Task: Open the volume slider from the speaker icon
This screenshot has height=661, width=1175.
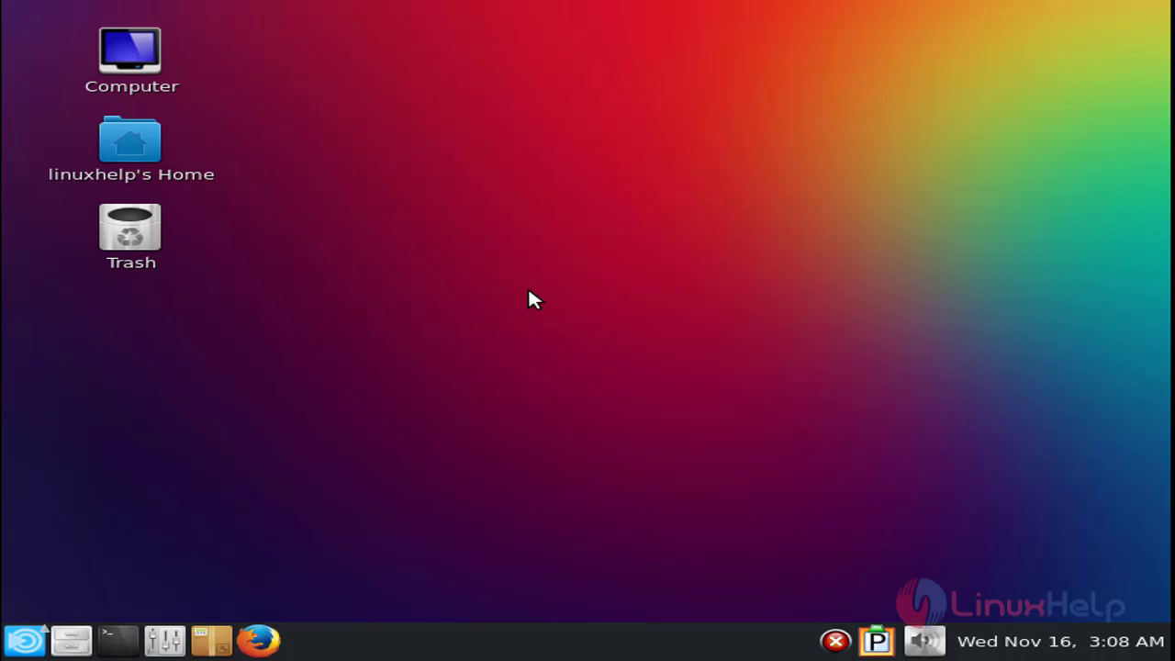Action: point(924,640)
